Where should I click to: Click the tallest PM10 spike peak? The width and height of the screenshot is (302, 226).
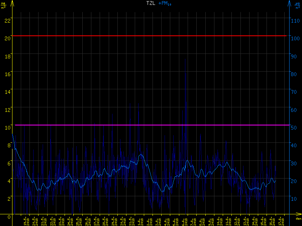point(185,59)
